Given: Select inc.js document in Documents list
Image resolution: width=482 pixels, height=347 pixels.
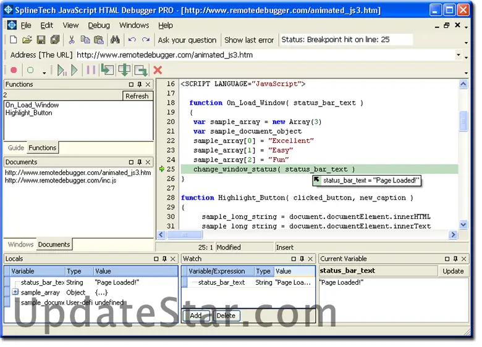Looking at the screenshot, I should (x=61, y=181).
